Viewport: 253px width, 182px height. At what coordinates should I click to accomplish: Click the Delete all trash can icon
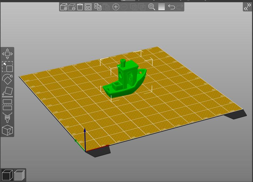(80, 7)
